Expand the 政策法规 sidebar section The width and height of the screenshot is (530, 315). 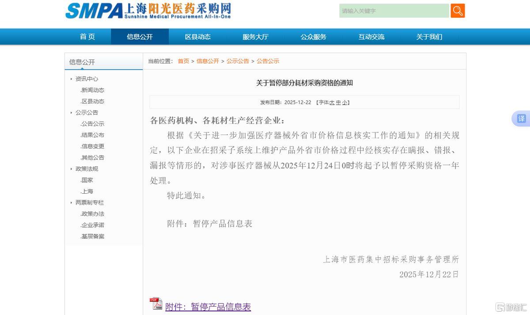click(72, 169)
